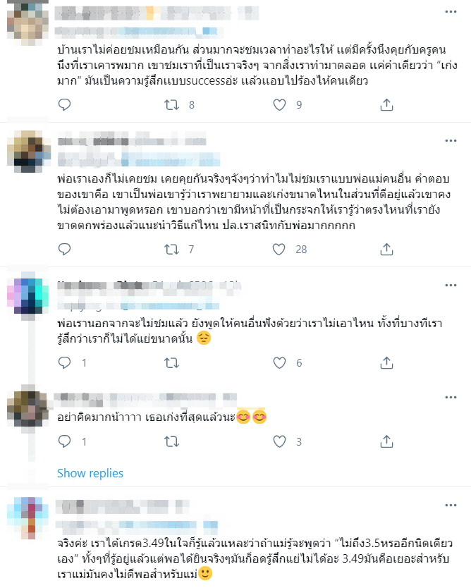Like the reply with 3 likes
This screenshot has width=471, height=588.
(279, 441)
